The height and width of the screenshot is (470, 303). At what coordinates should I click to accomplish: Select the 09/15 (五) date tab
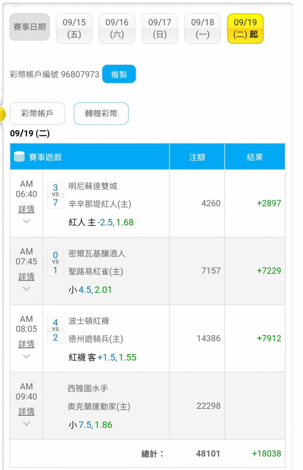(74, 29)
